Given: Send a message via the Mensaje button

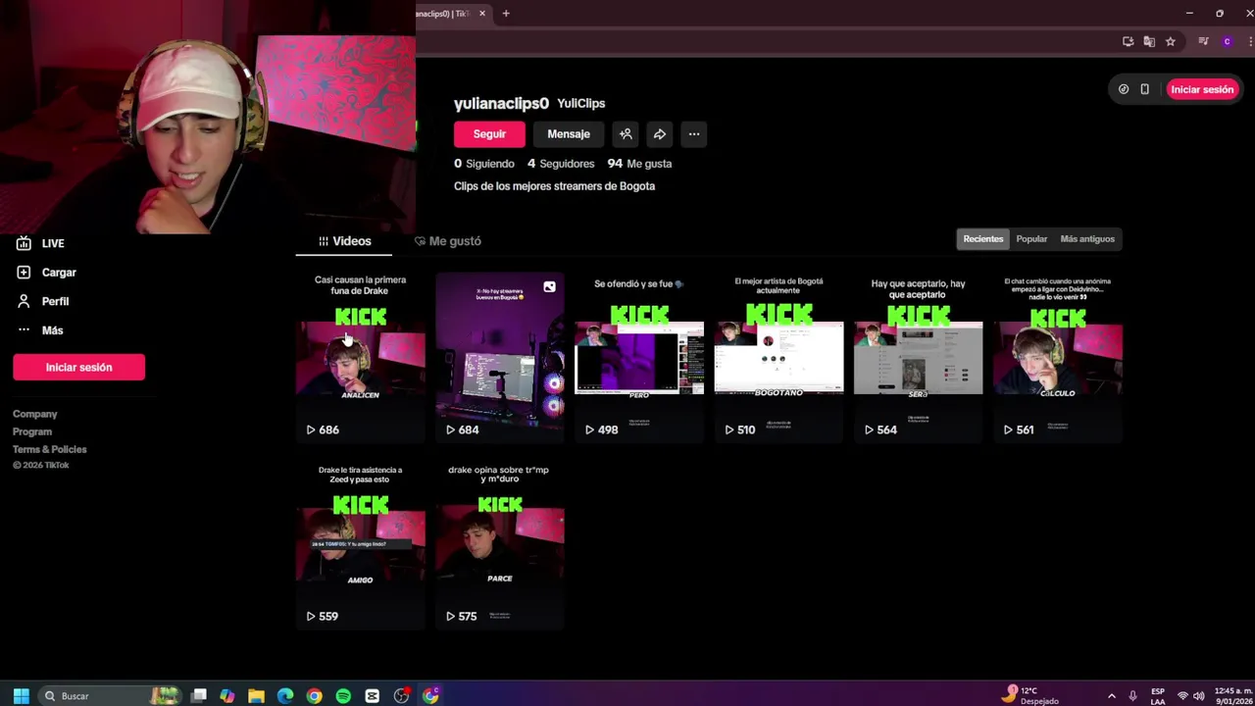Looking at the screenshot, I should [x=569, y=134].
